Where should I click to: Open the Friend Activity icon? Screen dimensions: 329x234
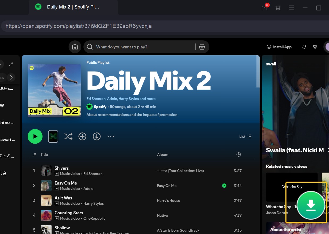coord(315,47)
